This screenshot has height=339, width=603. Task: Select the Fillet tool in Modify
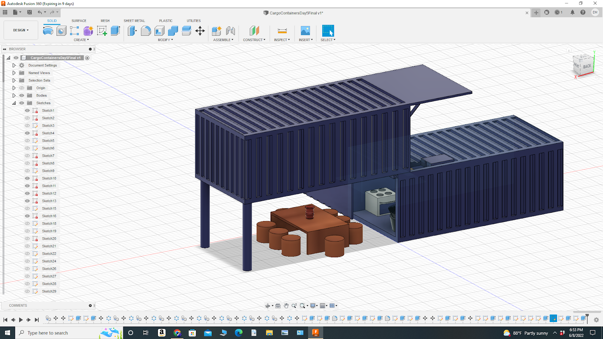click(x=145, y=31)
